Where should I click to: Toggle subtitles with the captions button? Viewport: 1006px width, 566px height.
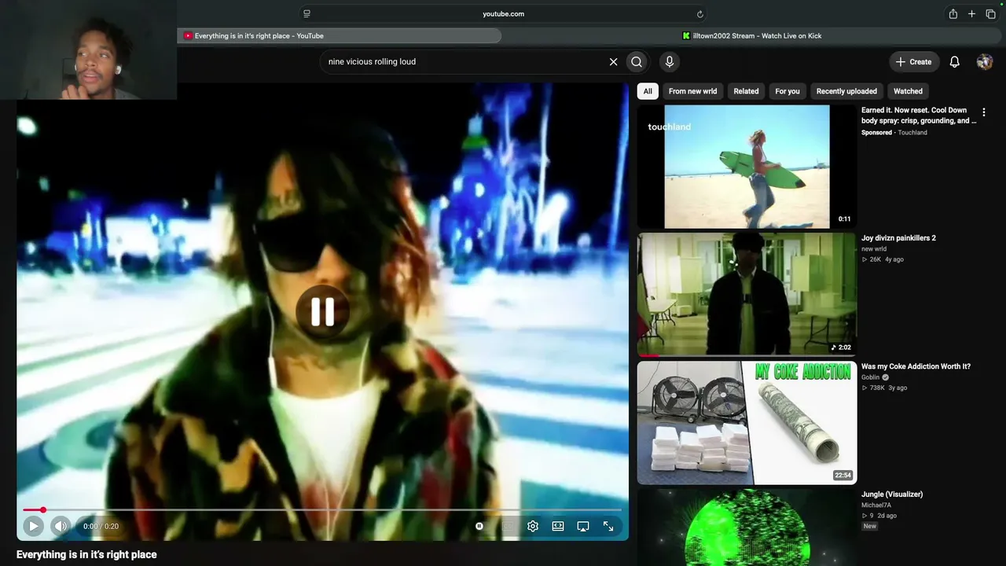pos(508,526)
